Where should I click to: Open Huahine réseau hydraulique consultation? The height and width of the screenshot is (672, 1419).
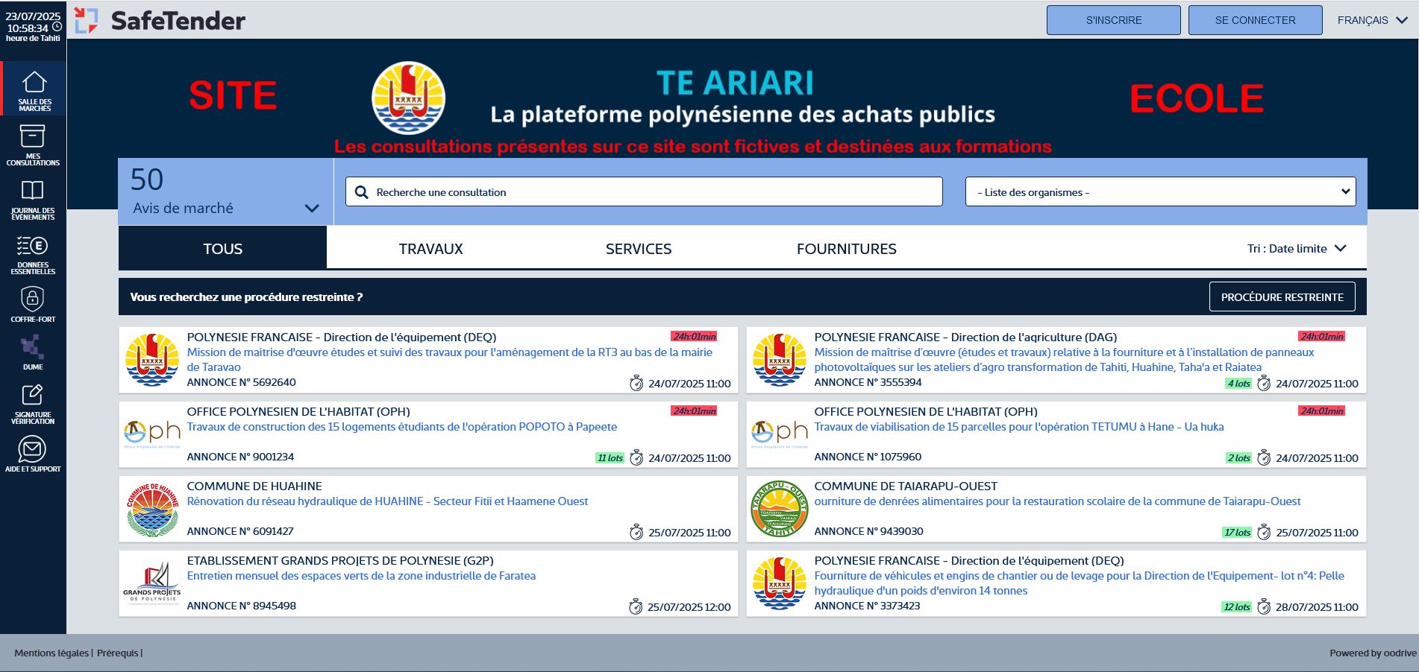click(387, 501)
